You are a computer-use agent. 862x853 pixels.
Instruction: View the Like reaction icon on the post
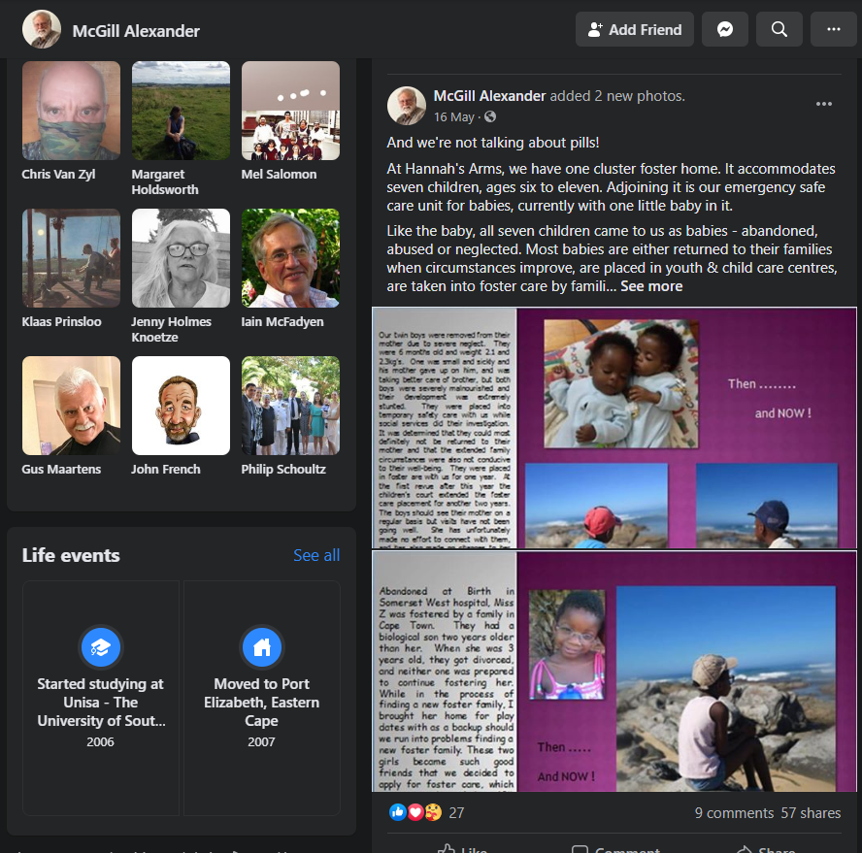[x=397, y=812]
